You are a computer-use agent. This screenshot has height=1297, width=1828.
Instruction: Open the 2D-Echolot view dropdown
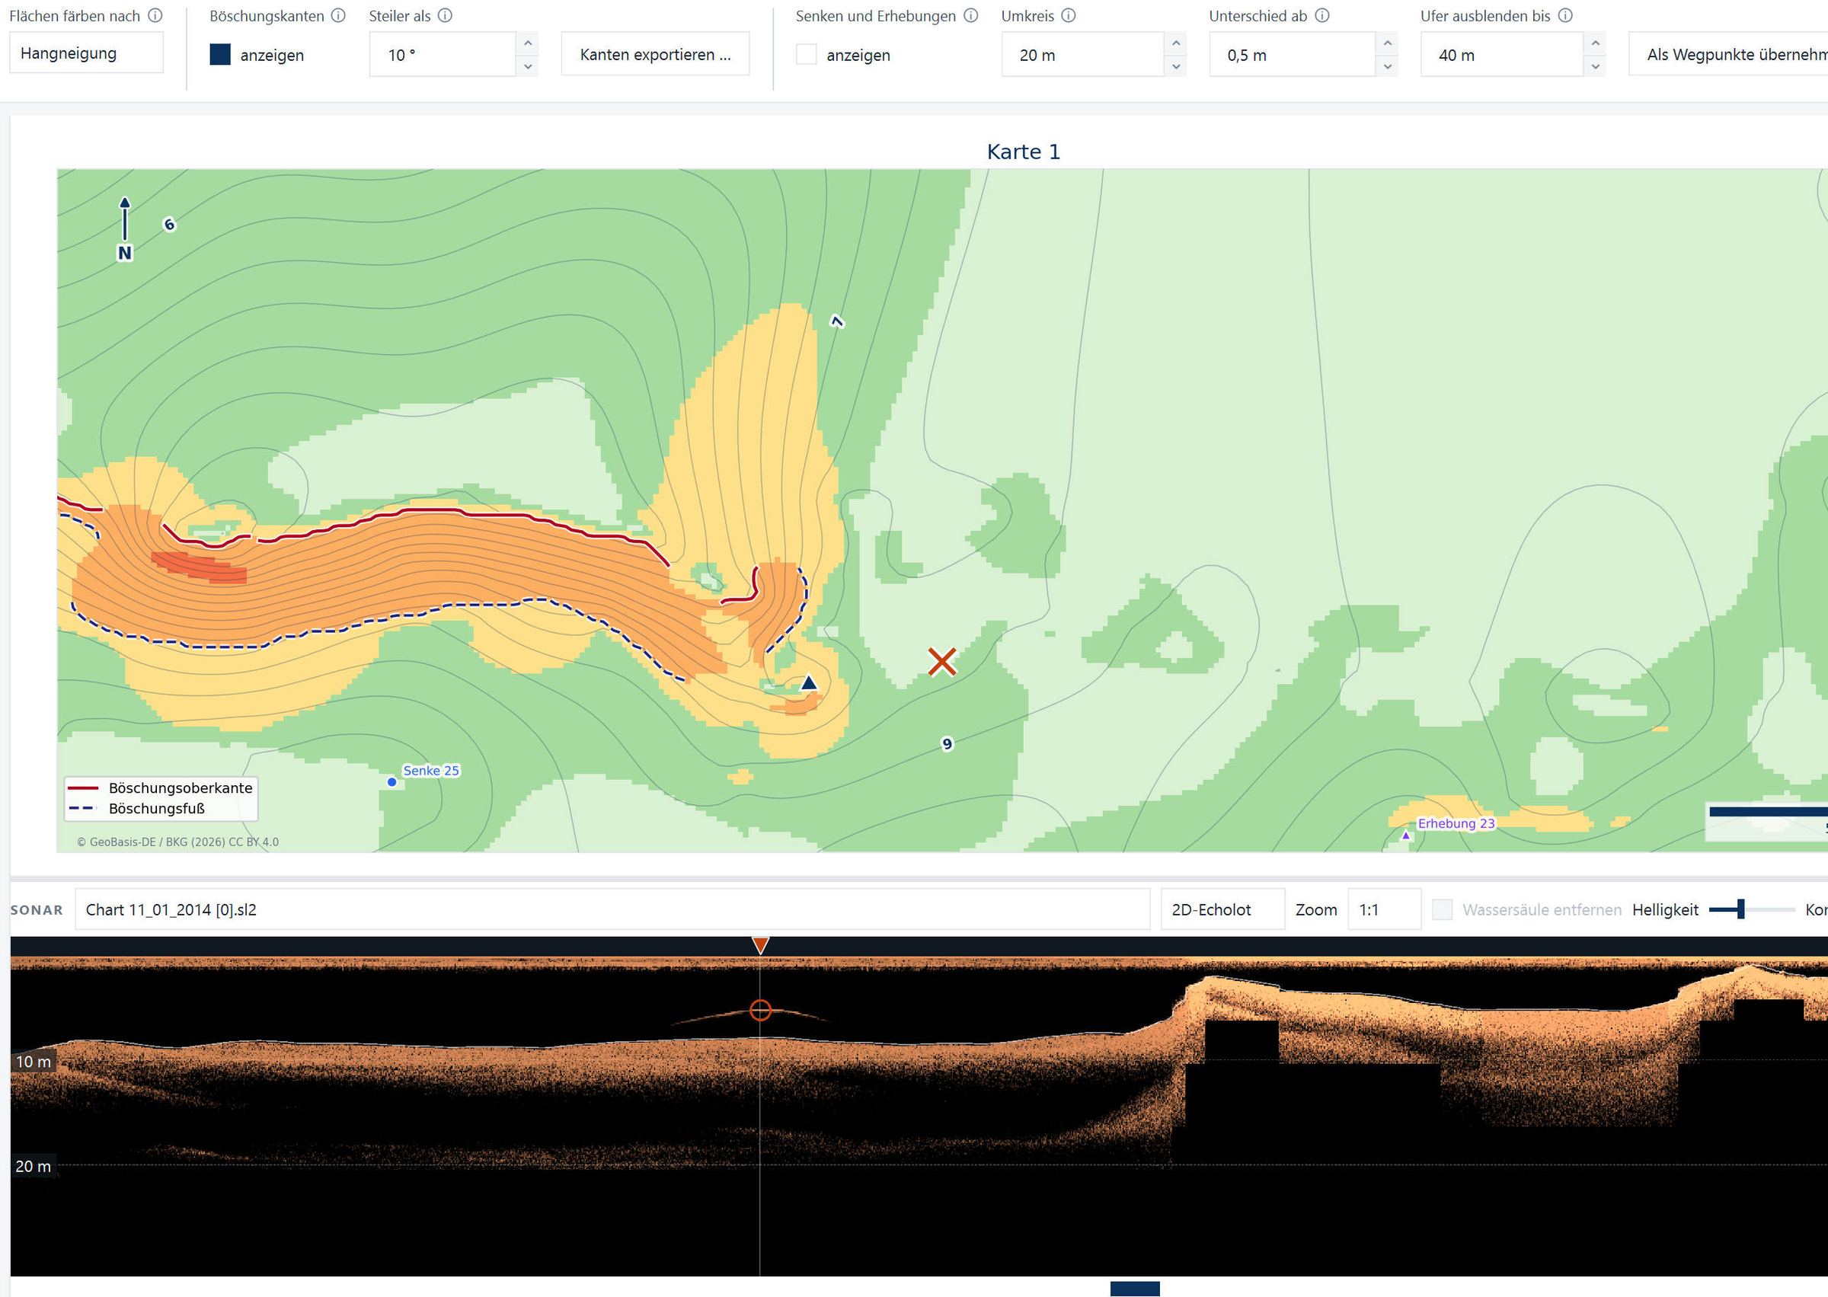coord(1222,909)
